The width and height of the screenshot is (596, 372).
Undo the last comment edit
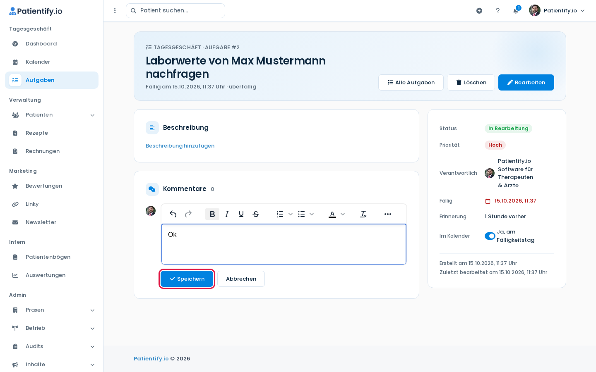(x=173, y=214)
